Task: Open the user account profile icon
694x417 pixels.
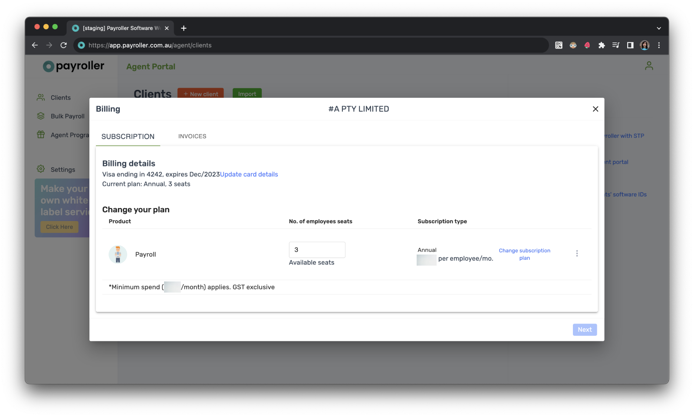Action: click(x=649, y=66)
